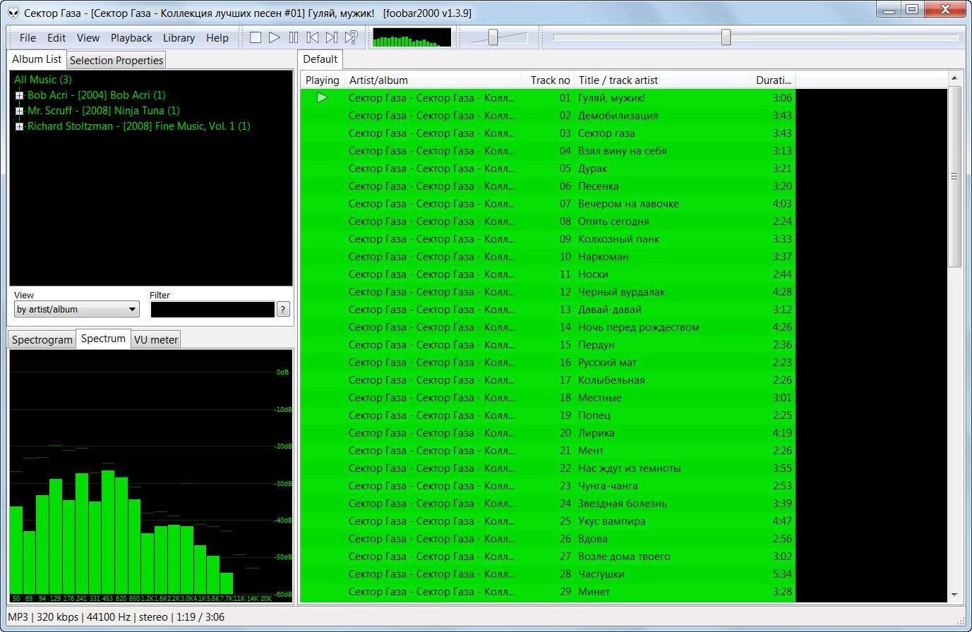Go to the previous track
This screenshot has width=972, height=632.
click(x=313, y=37)
